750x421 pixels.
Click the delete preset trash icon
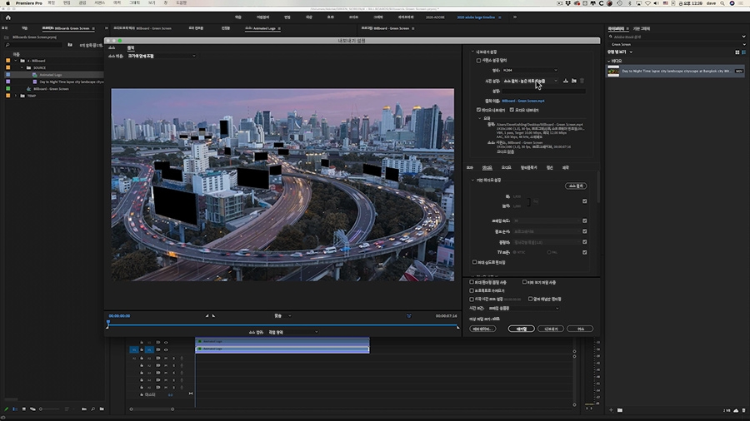pos(582,81)
